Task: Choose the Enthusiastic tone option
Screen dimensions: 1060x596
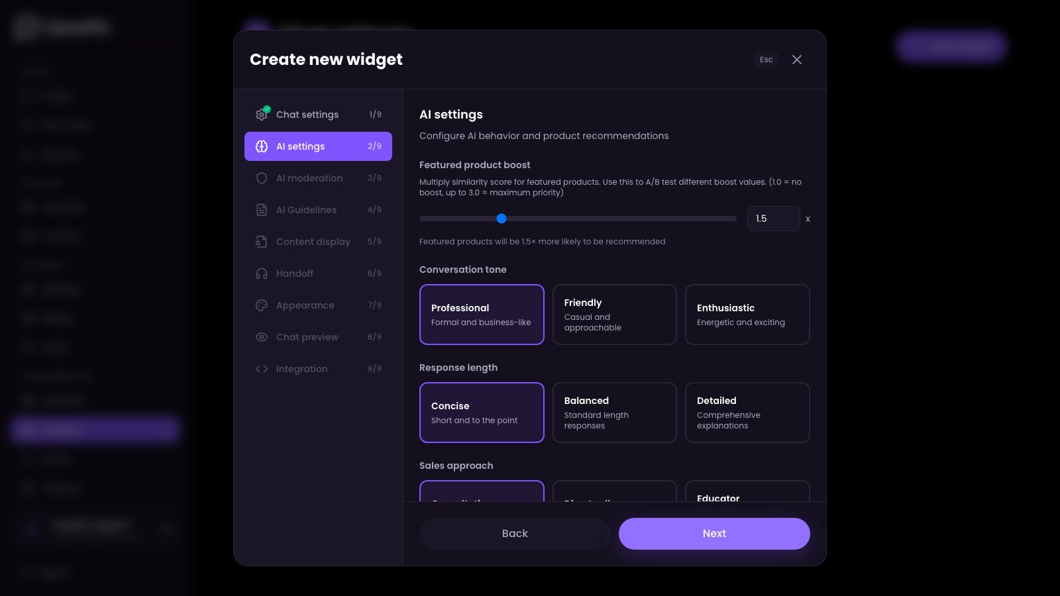Action: (747, 315)
